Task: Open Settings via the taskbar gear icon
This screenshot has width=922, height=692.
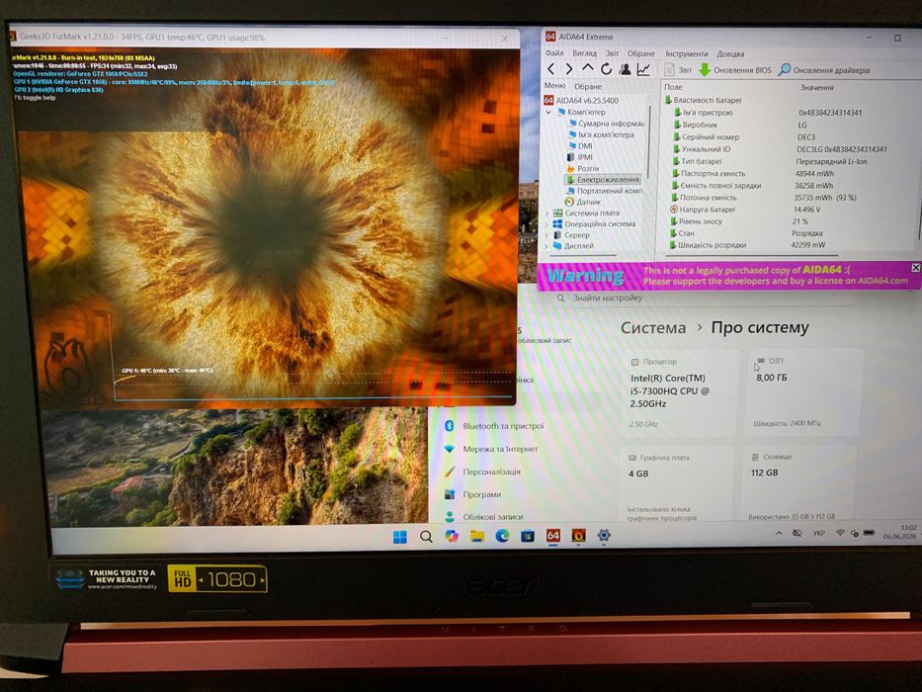Action: (604, 535)
